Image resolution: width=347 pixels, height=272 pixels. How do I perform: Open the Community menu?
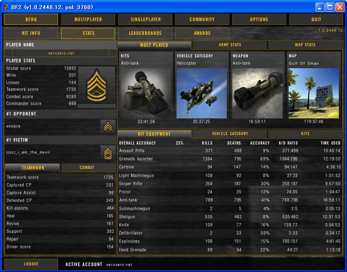pos(202,19)
